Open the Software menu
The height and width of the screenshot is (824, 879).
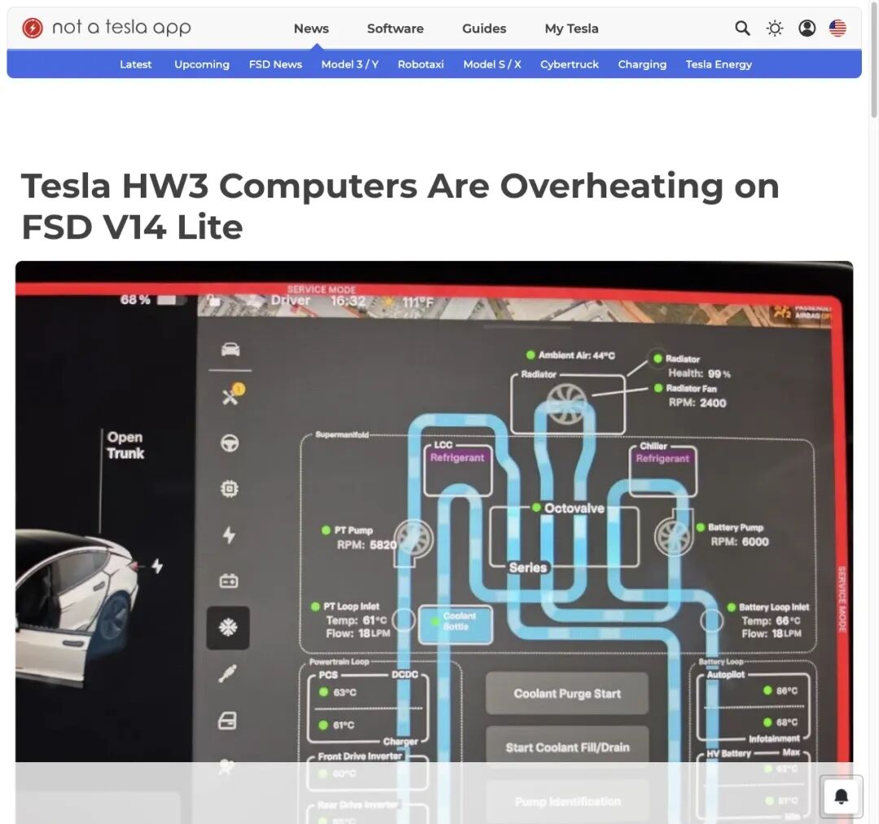pos(396,28)
